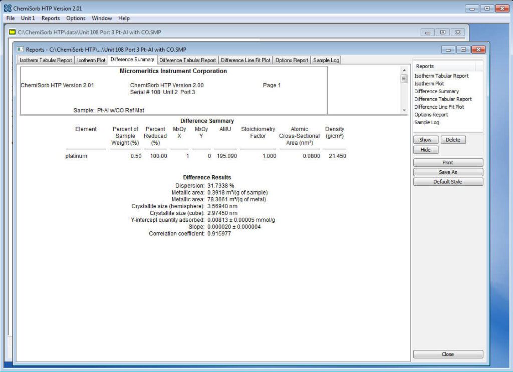Click the report document icon on the Reports window titlebar
Viewport: 513px width, 372px height.
click(20, 50)
